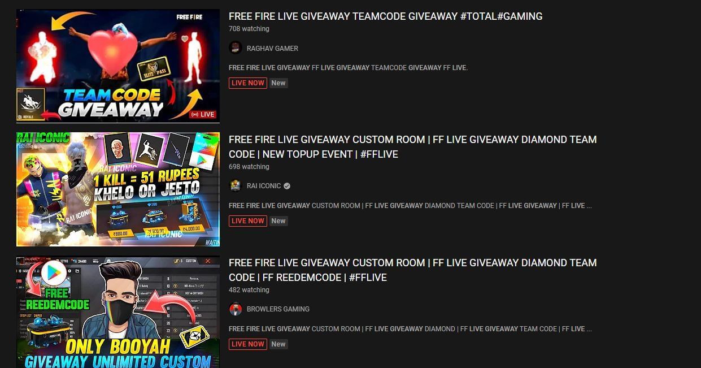Open the TEAM CODE GIVEAWAY video thumbnail
701x368 pixels.
(x=118, y=66)
